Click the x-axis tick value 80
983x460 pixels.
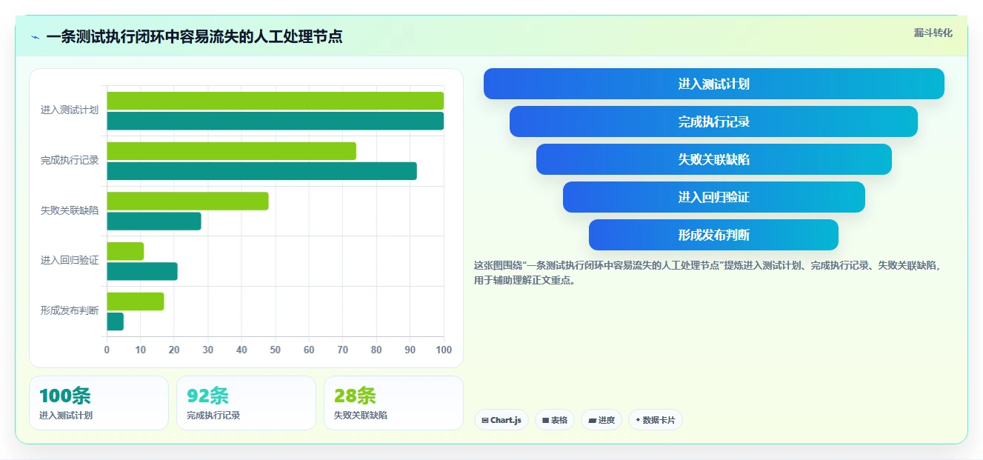click(376, 350)
